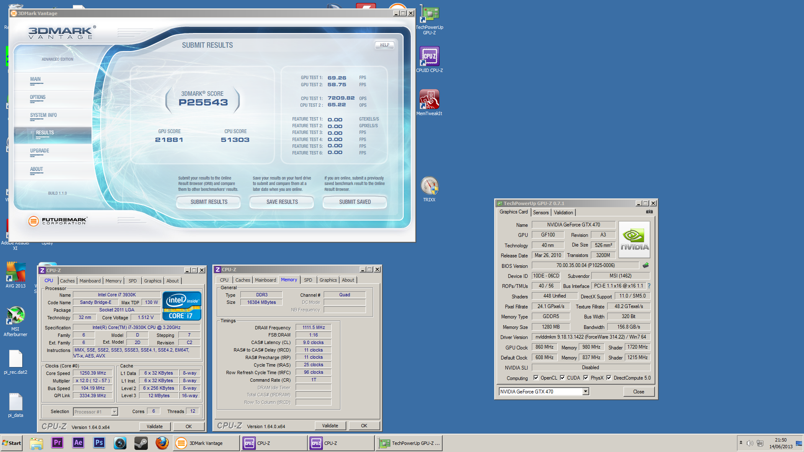This screenshot has height=452, width=804.
Task: Show hidden system tray icons
Action: click(x=741, y=443)
